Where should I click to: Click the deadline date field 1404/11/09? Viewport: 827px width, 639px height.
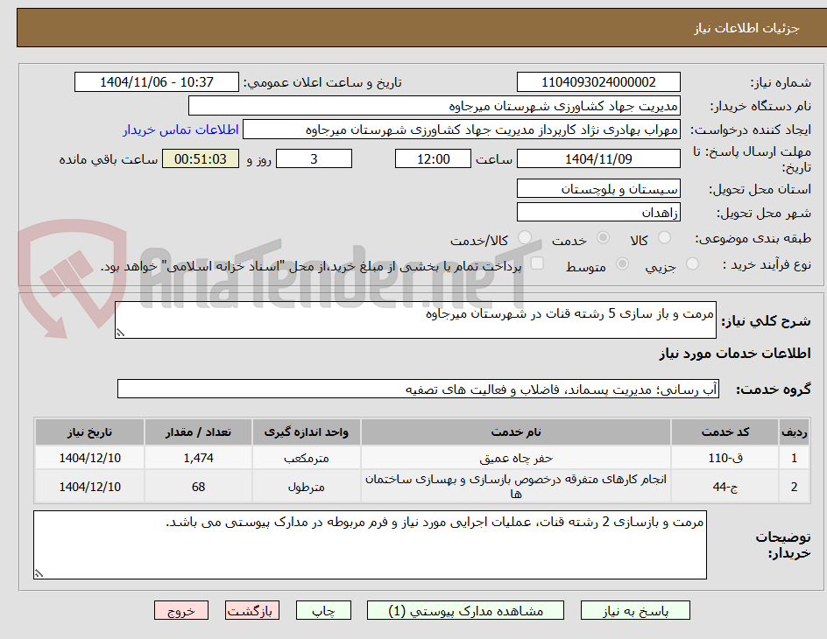(x=598, y=158)
